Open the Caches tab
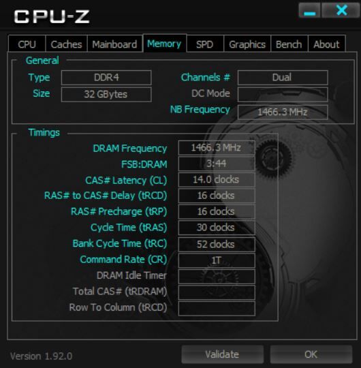This screenshot has height=368, width=361. pos(66,44)
